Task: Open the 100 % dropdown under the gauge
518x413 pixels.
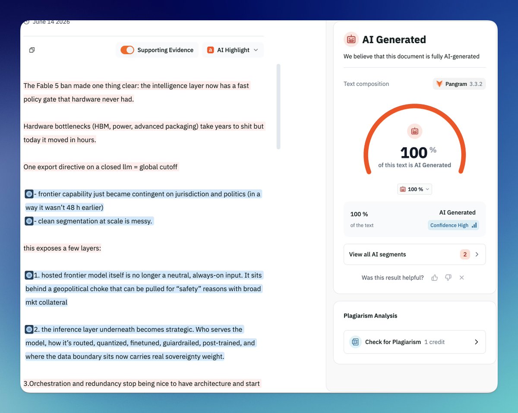Action: coord(414,189)
